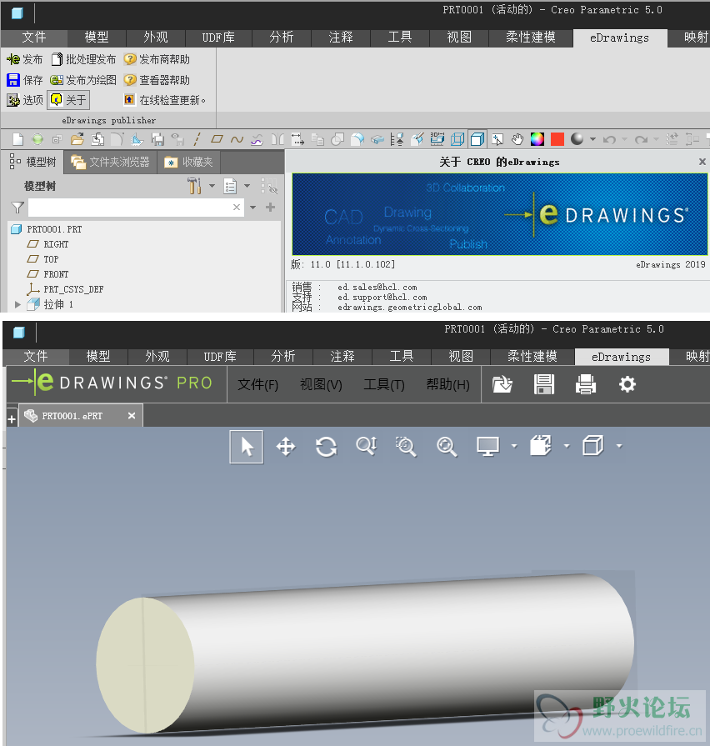Toggle shaded box display style
The height and width of the screenshot is (746, 710).
point(477,139)
